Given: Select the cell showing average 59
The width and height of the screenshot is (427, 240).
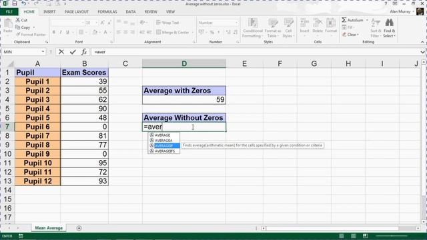Looking at the screenshot, I should click(184, 99).
